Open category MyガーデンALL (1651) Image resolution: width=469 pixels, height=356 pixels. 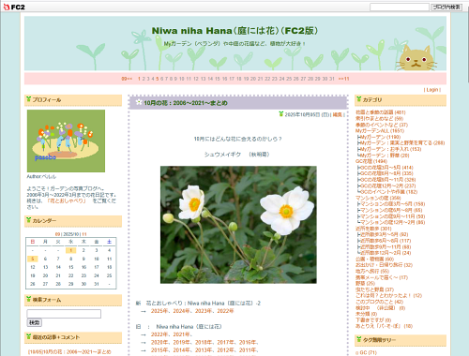click(x=380, y=130)
